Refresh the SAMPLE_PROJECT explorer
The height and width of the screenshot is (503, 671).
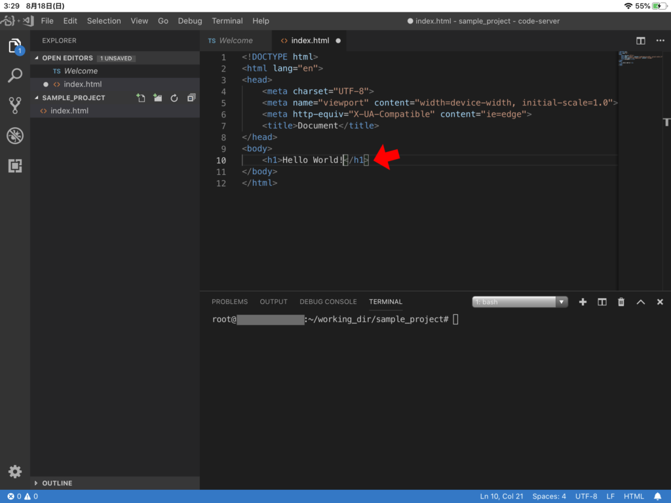174,98
